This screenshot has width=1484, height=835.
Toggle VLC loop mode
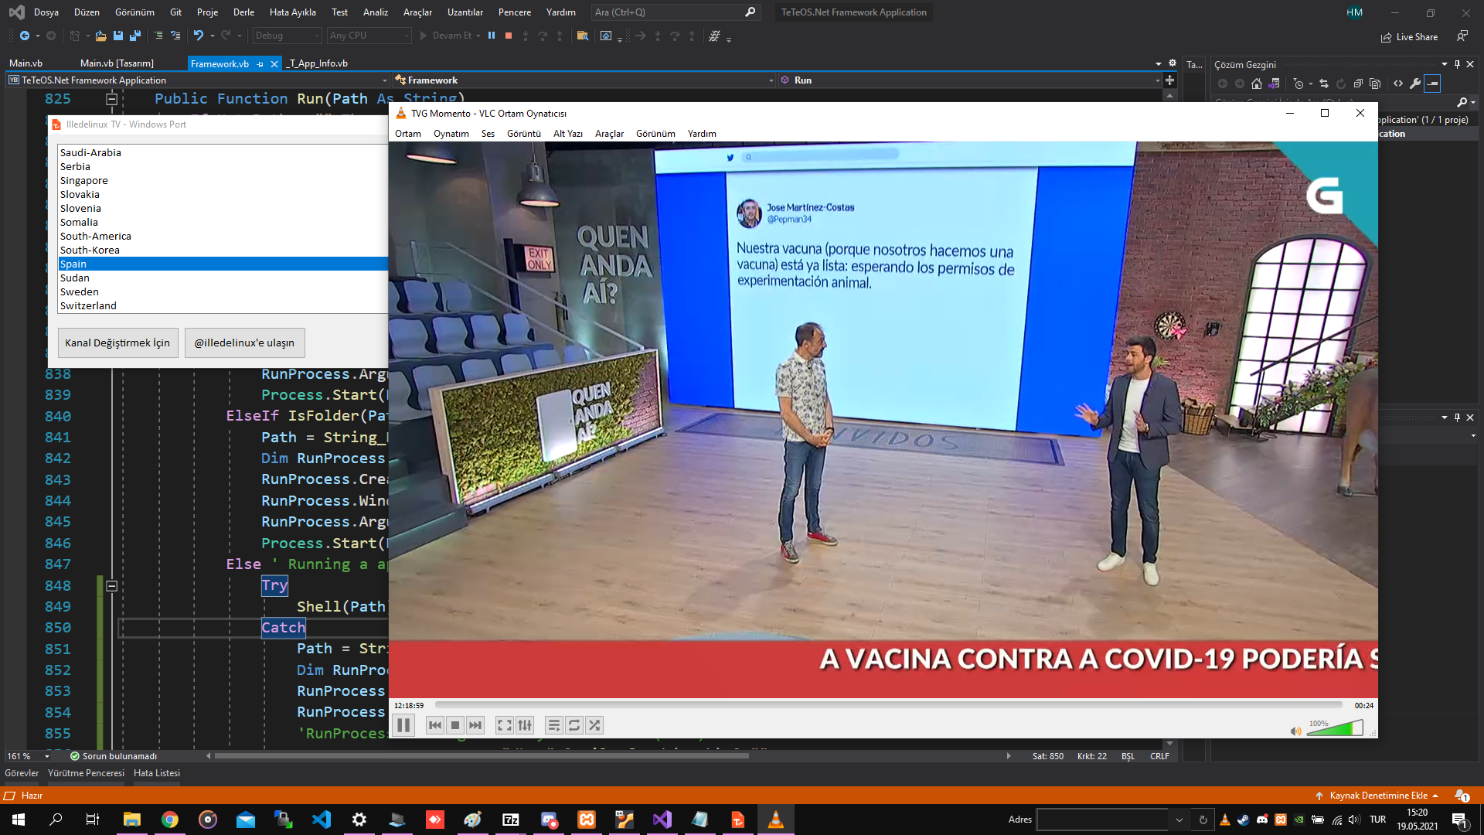coord(574,725)
